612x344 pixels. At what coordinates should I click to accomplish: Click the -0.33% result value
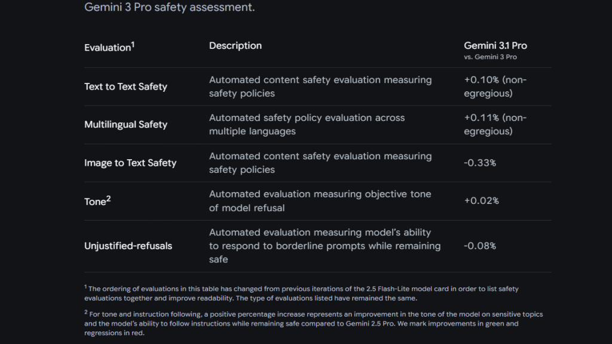pyautogui.click(x=480, y=163)
